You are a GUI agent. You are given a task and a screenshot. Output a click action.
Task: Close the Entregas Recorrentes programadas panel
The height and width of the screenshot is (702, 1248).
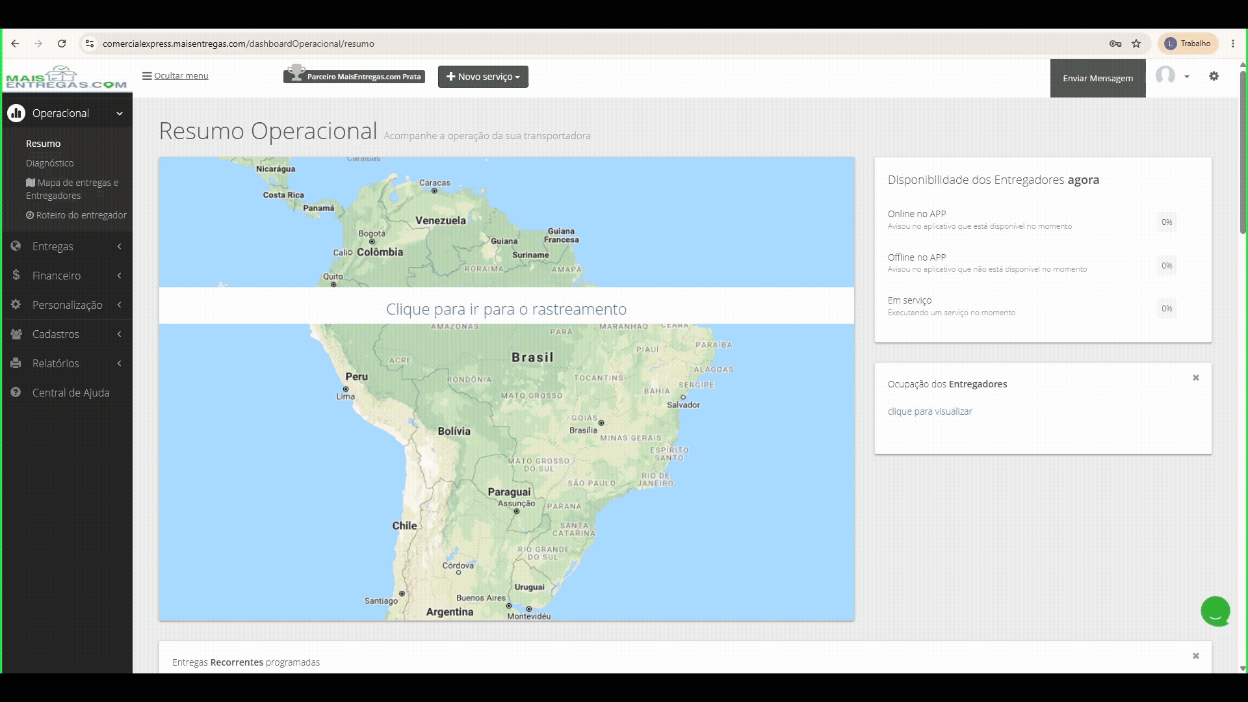point(1195,656)
